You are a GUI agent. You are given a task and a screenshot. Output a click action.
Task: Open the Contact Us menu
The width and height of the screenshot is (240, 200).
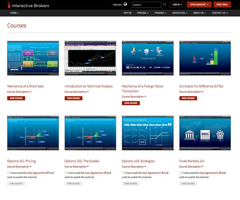pos(220,13)
